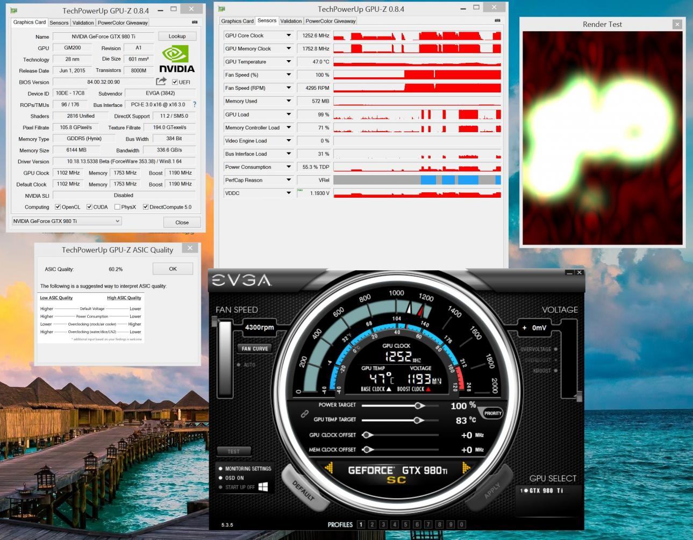Adjust the Mem Clock Offset slider handle
693x540 pixels.
point(367,449)
